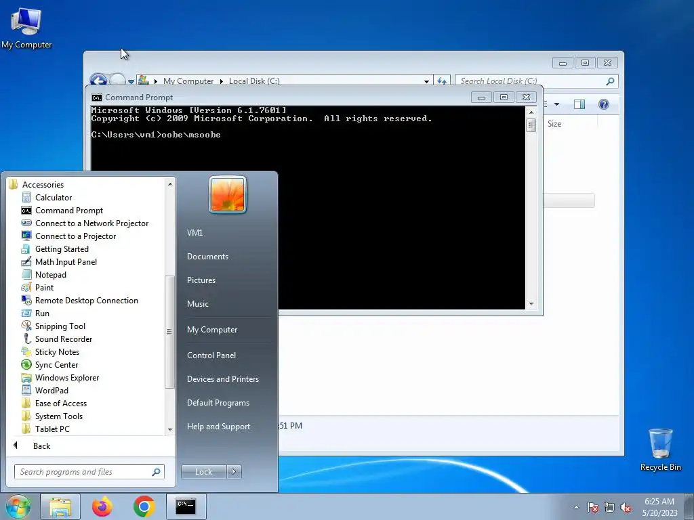Open WordPad
Viewport: 694px width, 520px height.
point(52,390)
